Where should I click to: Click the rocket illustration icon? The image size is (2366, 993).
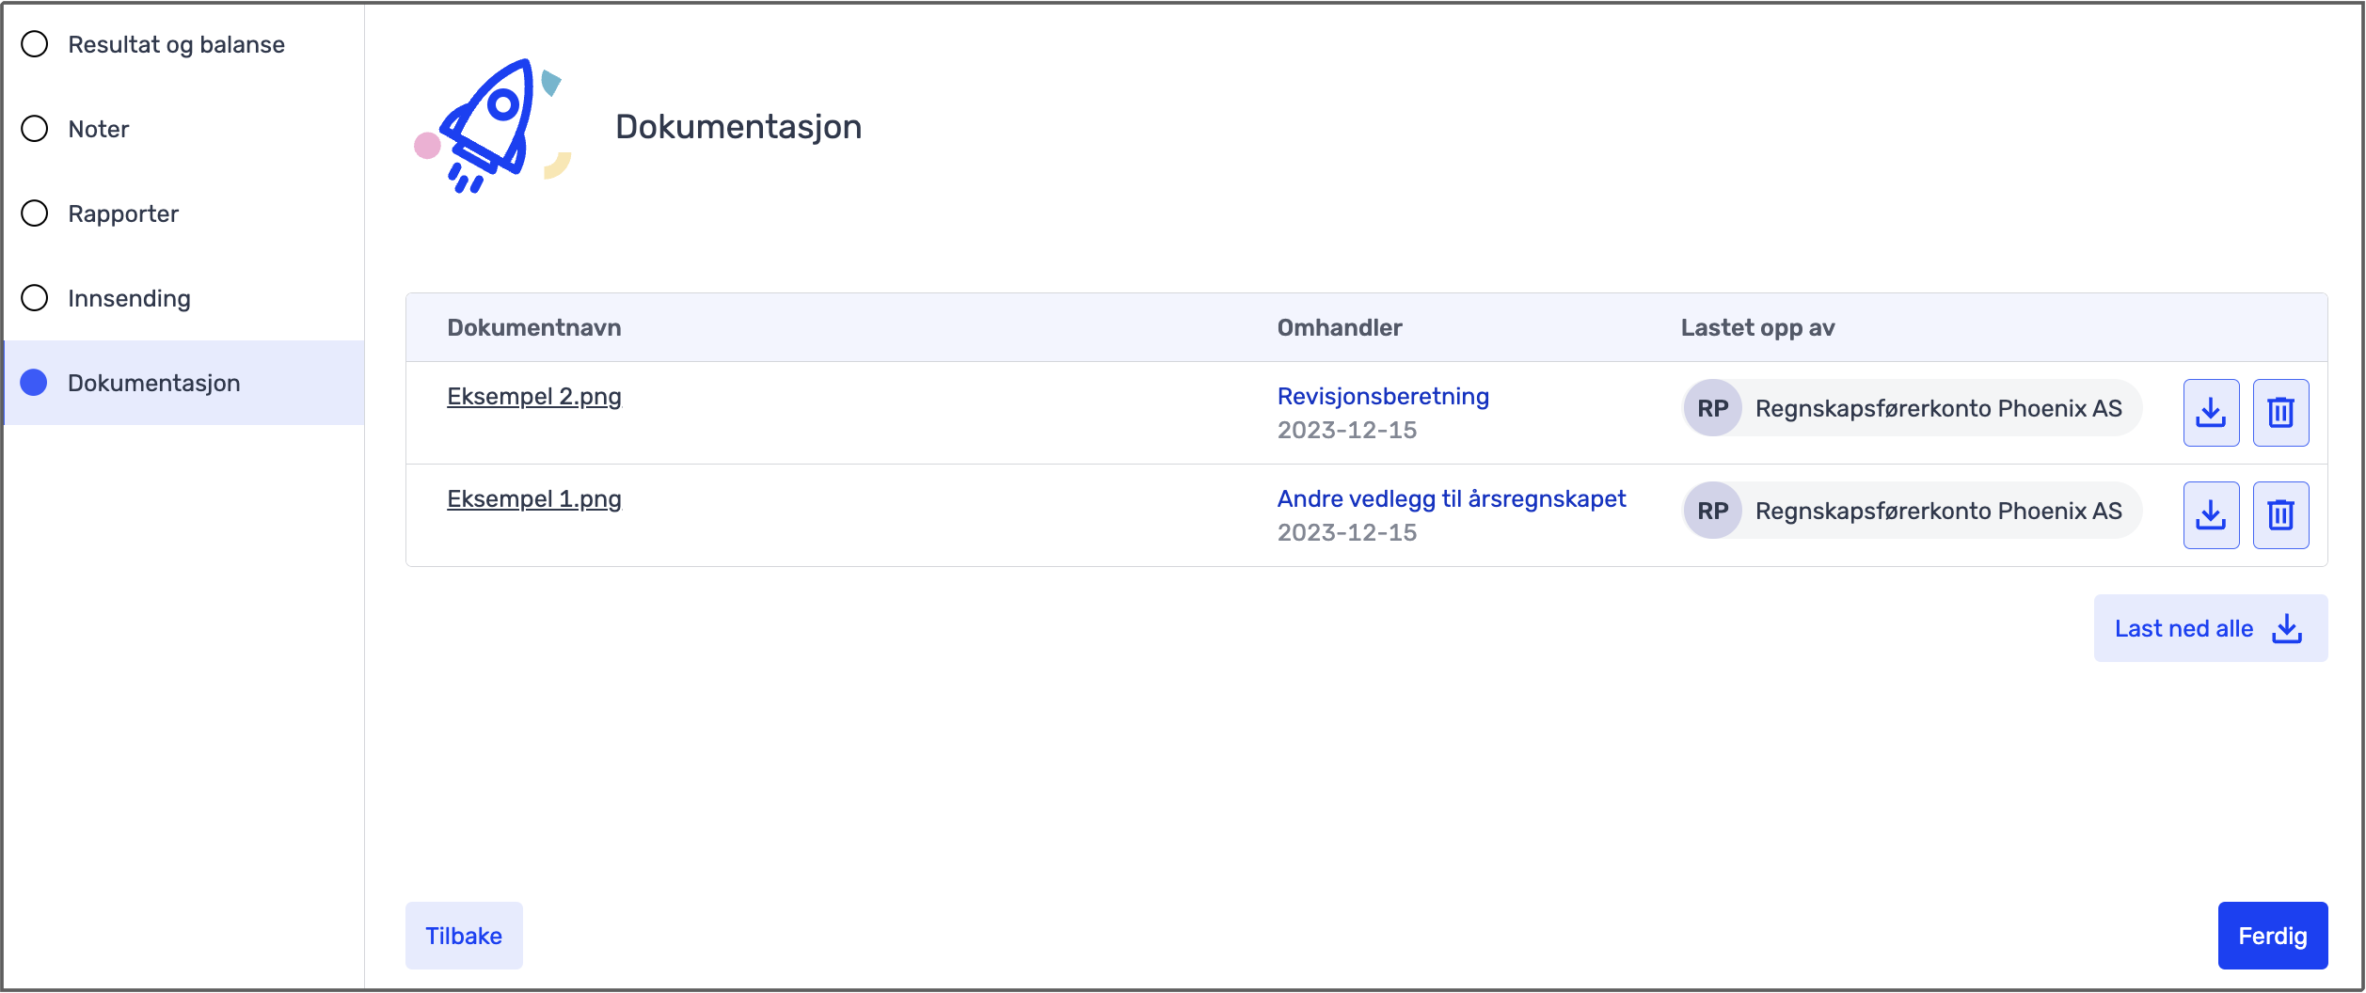tap(492, 126)
